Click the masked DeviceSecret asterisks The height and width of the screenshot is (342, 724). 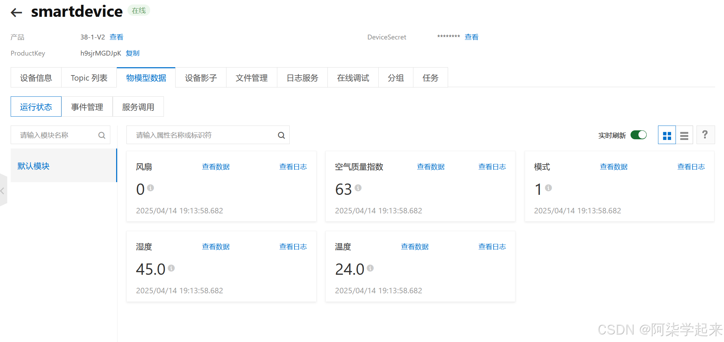pyautogui.click(x=448, y=37)
